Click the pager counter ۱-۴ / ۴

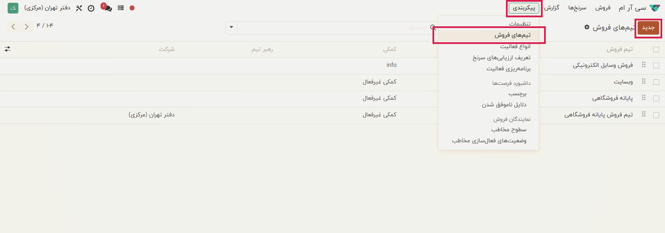pyautogui.click(x=45, y=25)
